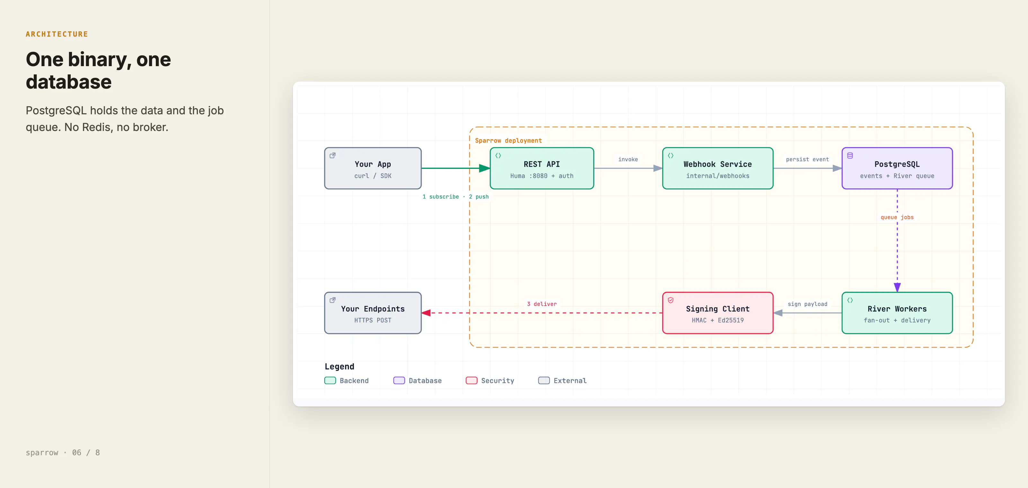Select the Signing Client node title
Screen dimensions: 1028x488
click(x=718, y=309)
